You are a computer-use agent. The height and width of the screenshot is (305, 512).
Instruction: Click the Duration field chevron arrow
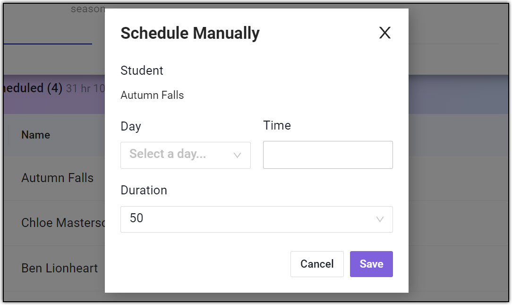point(379,219)
